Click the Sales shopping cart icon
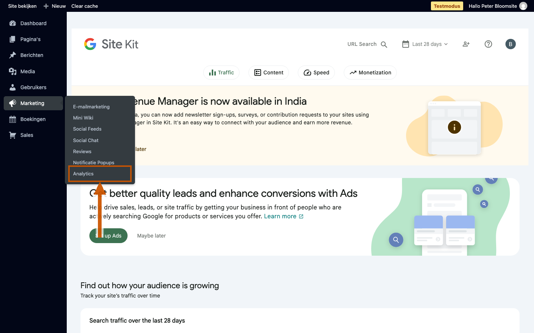 pos(13,135)
